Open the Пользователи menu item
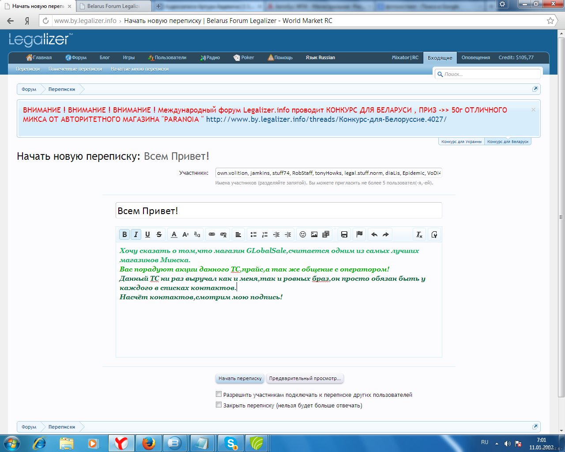Screen dimensions: 565x452 point(167,57)
